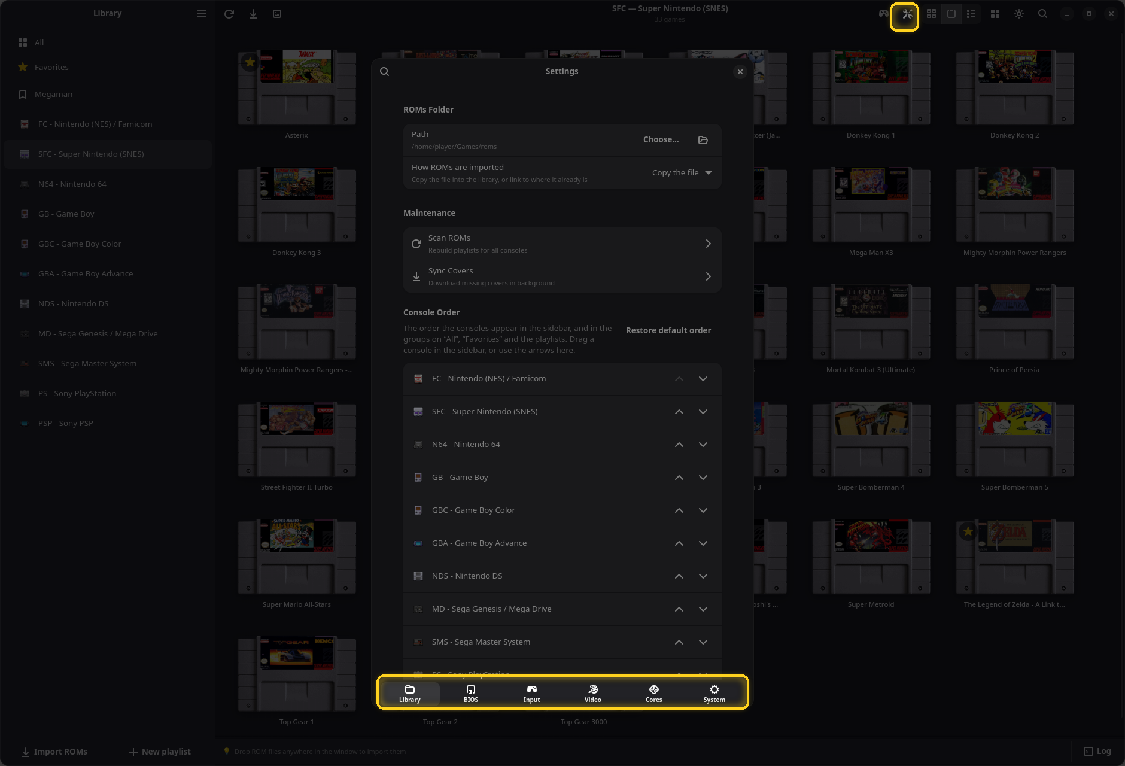
Task: Move GBA - Game Boy Advance console down
Action: point(703,543)
